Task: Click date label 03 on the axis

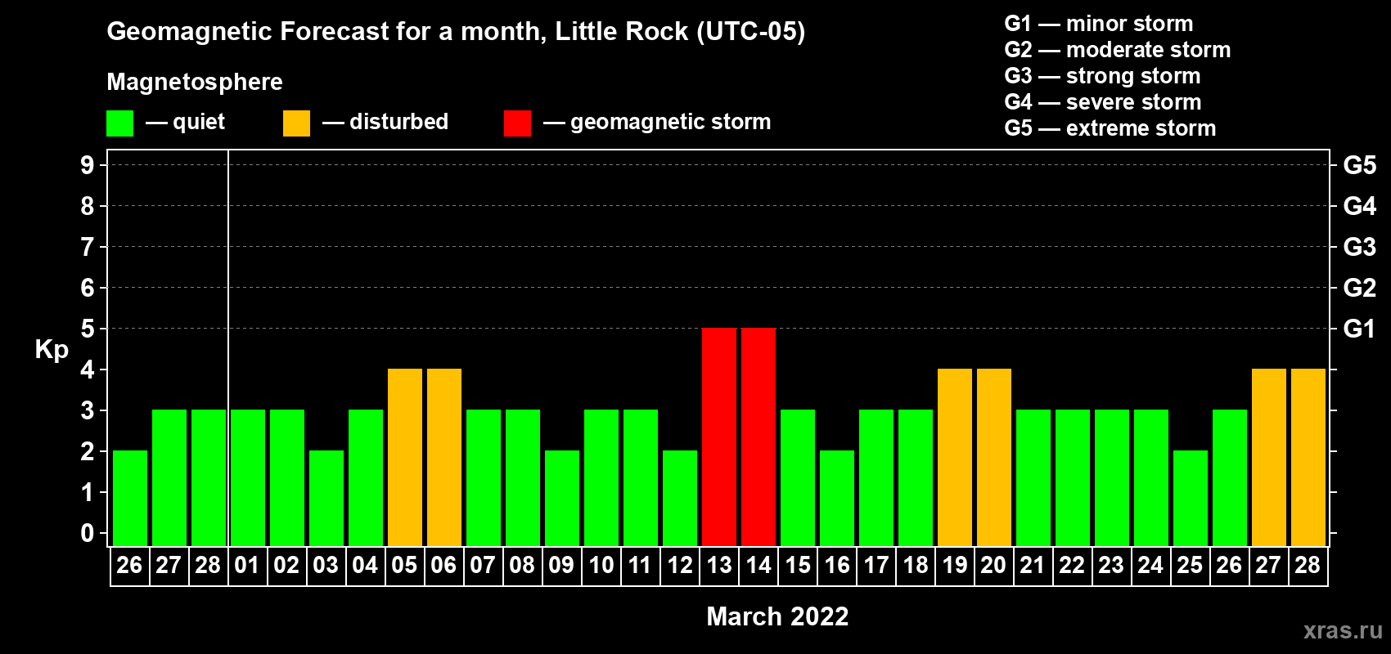Action: click(x=326, y=565)
